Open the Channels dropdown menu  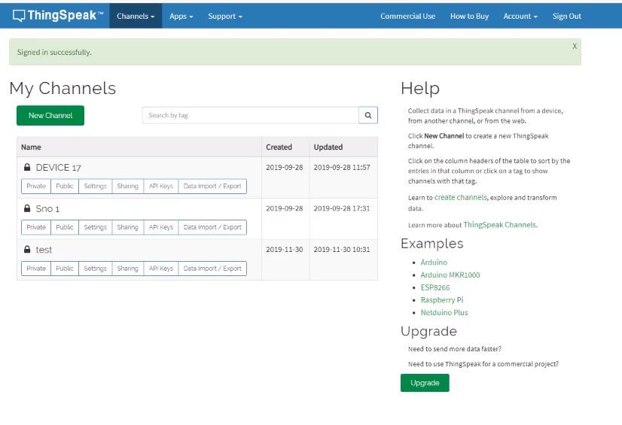[136, 16]
